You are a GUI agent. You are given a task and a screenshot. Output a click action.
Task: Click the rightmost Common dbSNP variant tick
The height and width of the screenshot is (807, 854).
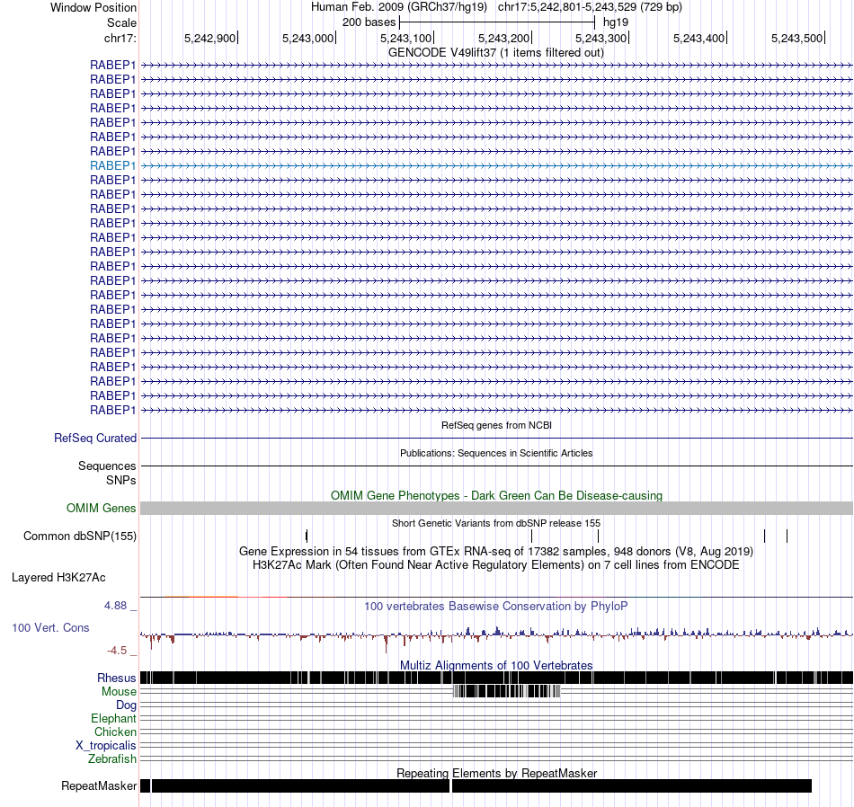pyautogui.click(x=787, y=536)
